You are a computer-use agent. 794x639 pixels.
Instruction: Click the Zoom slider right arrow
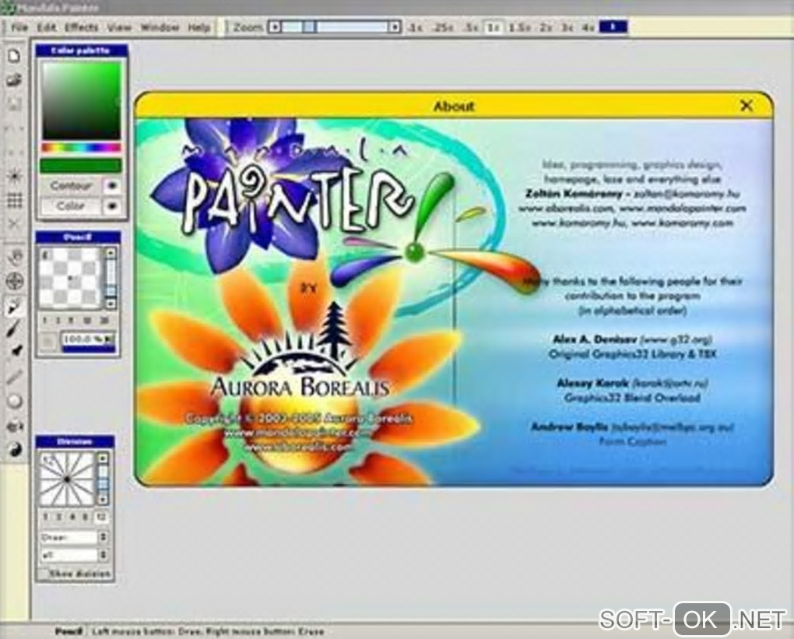pos(395,26)
